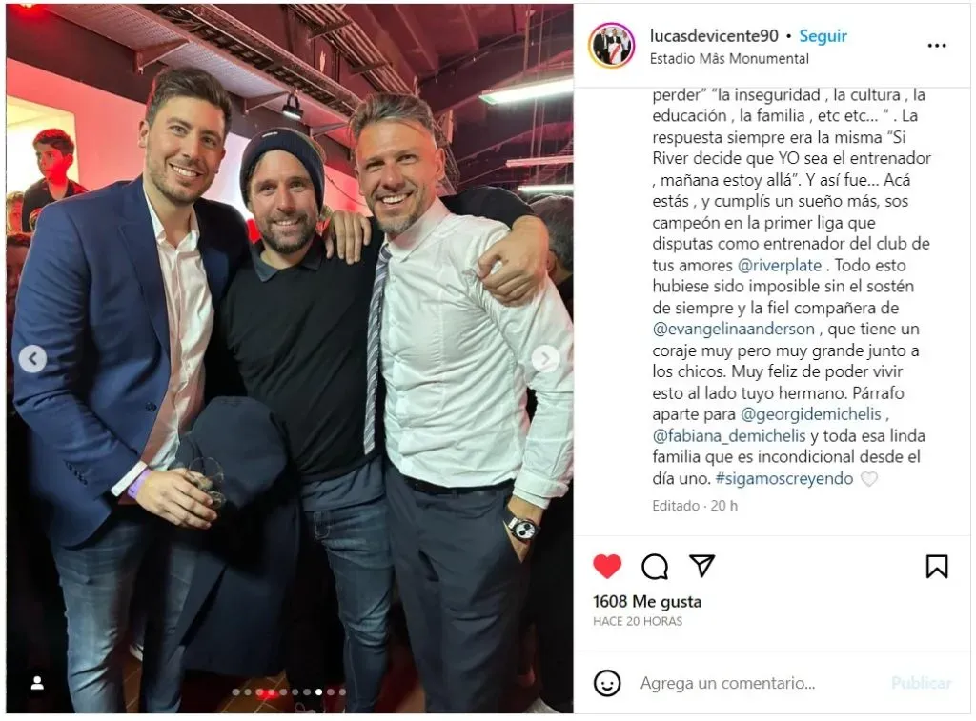
Task: Open comments with speech bubble icon
Action: coord(655,566)
